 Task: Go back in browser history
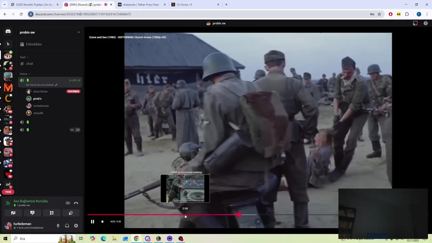tap(5, 14)
